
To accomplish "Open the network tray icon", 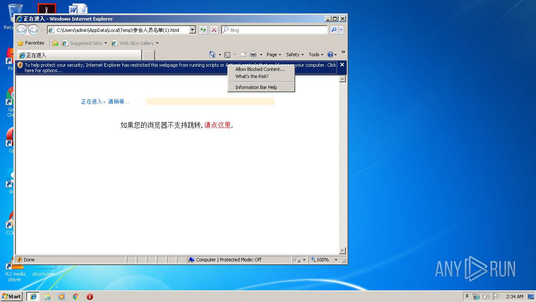I will point(476,297).
